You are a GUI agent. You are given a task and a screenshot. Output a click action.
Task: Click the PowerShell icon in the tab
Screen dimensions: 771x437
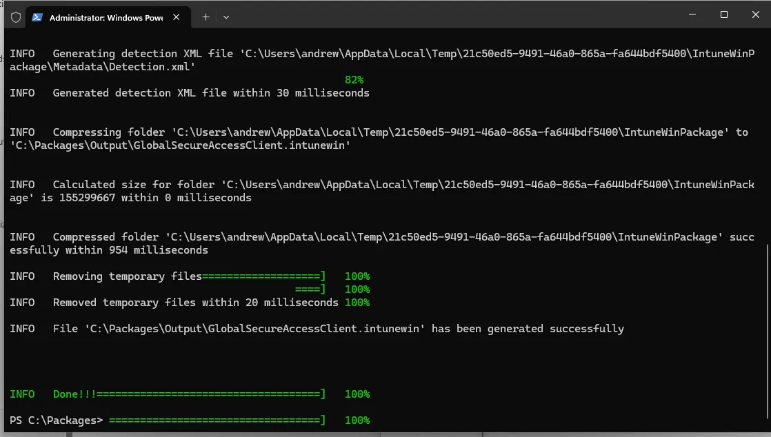tap(37, 17)
